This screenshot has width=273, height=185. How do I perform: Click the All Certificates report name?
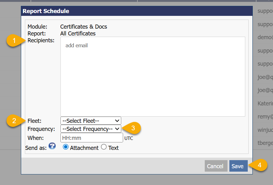point(78,33)
